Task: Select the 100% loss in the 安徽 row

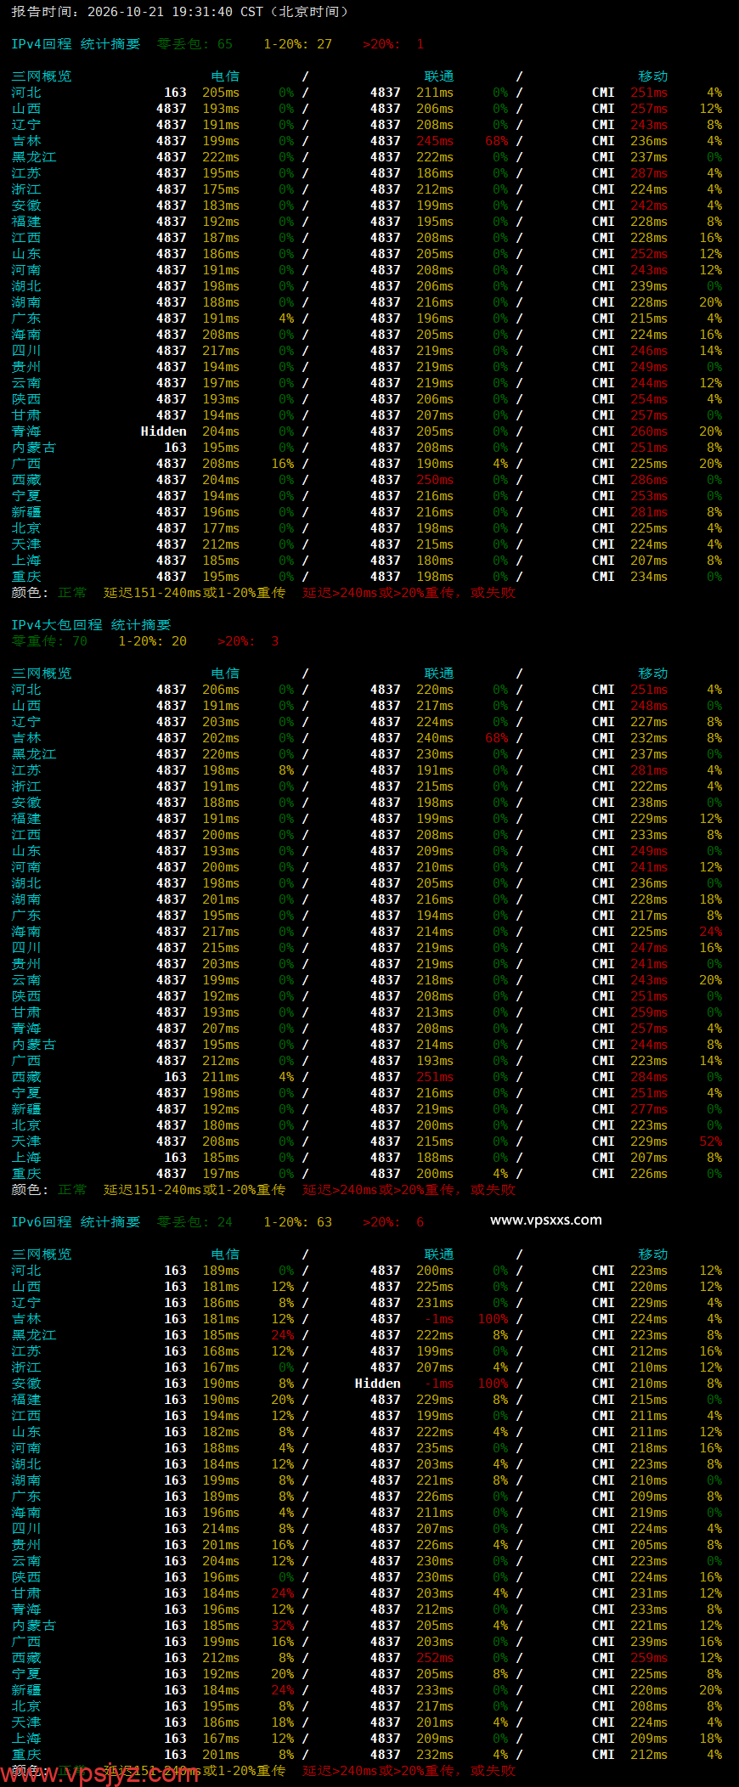Action: pos(493,1384)
